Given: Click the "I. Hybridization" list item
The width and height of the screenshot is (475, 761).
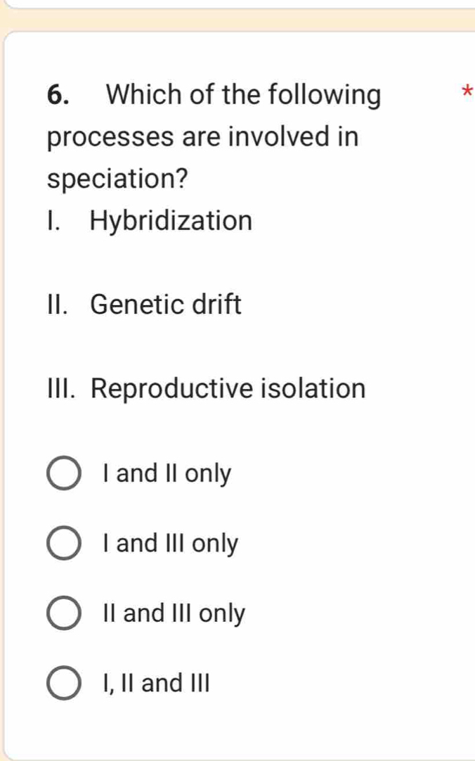Looking at the screenshot, I should (149, 220).
